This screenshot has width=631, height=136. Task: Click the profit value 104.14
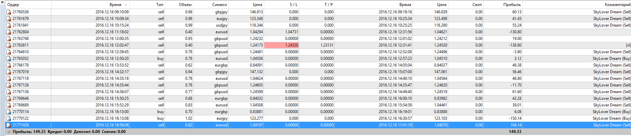pyautogui.click(x=516, y=125)
